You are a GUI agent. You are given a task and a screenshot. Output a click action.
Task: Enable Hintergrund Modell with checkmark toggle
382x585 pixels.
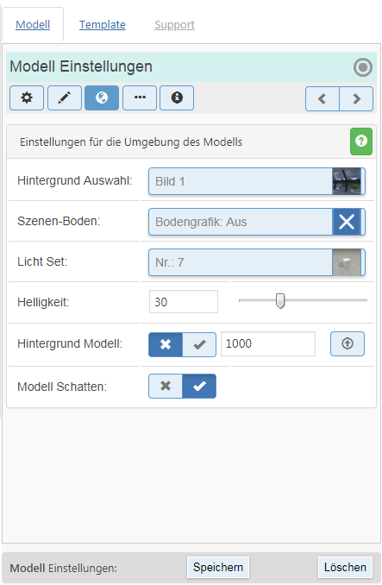tap(199, 344)
